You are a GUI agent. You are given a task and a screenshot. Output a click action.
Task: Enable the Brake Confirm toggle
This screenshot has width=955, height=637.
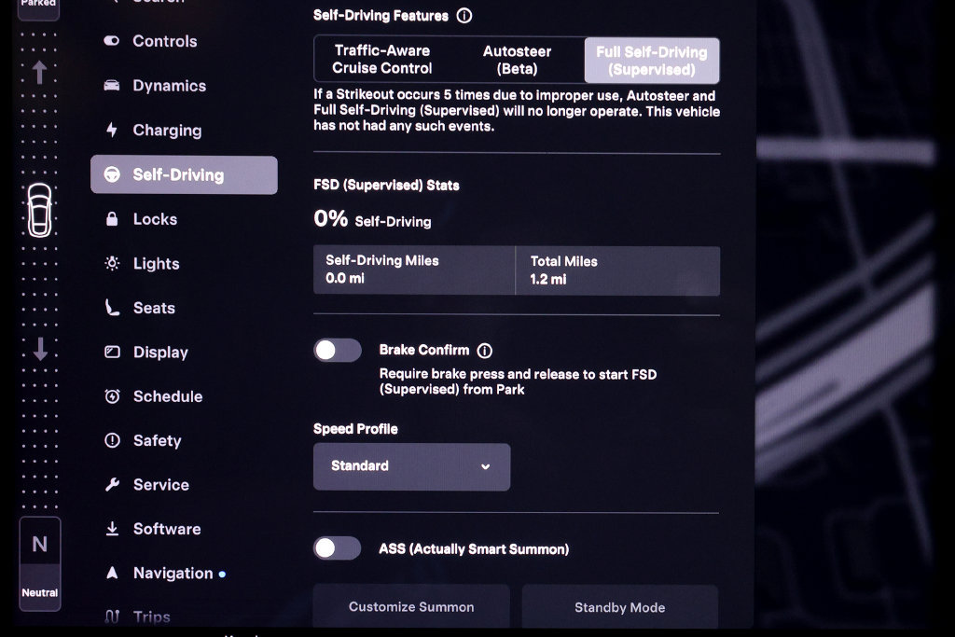(338, 350)
